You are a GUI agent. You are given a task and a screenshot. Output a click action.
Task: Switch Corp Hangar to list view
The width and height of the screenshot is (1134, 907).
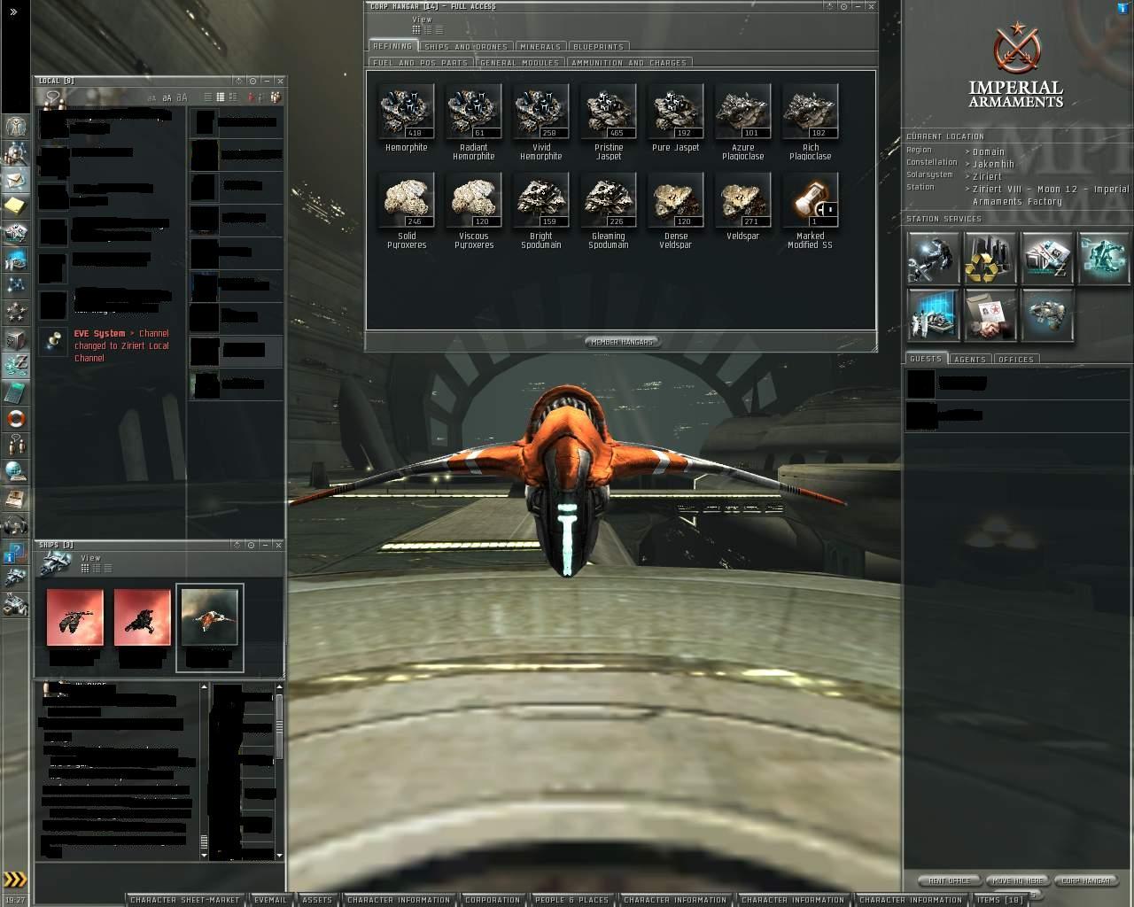tap(439, 30)
